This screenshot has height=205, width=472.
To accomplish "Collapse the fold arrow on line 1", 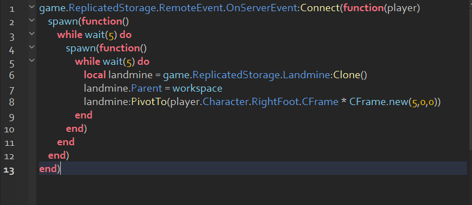I will [32, 7].
